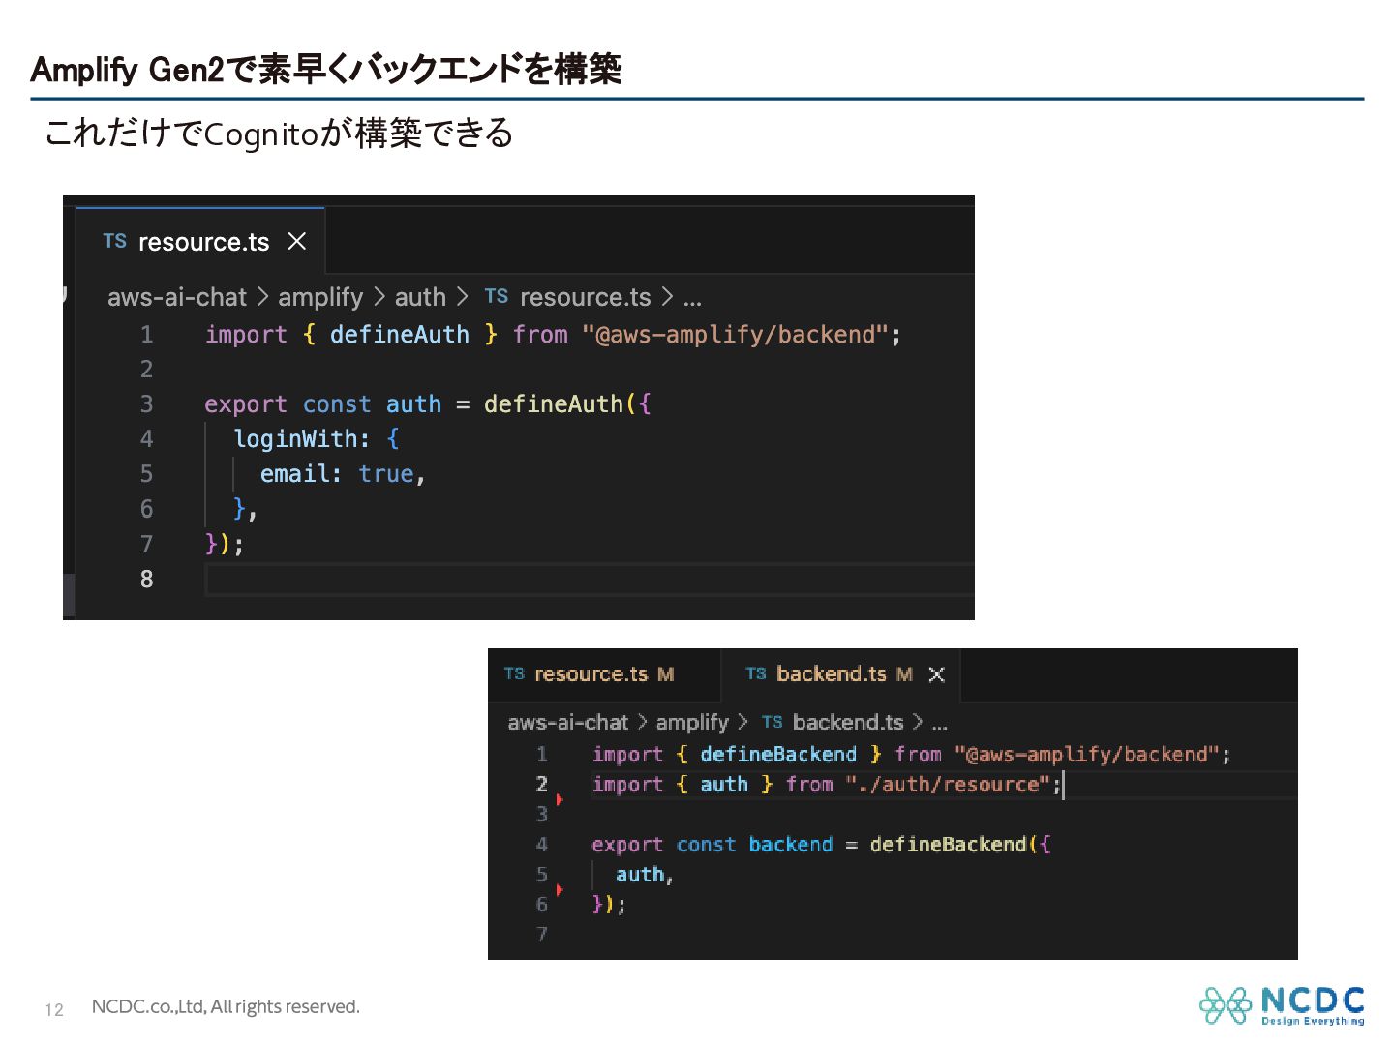Click line number 7 in the top resource.ts editor

pyautogui.click(x=146, y=544)
